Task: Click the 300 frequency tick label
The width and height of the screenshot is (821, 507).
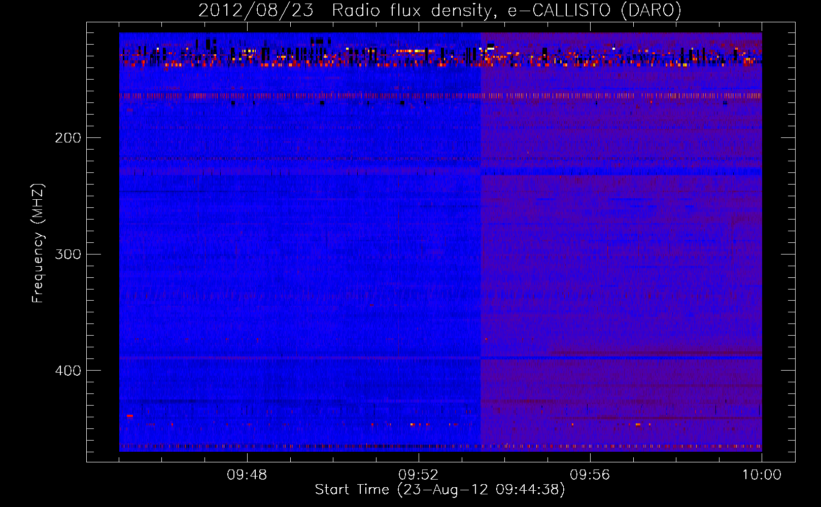Action: tap(68, 254)
